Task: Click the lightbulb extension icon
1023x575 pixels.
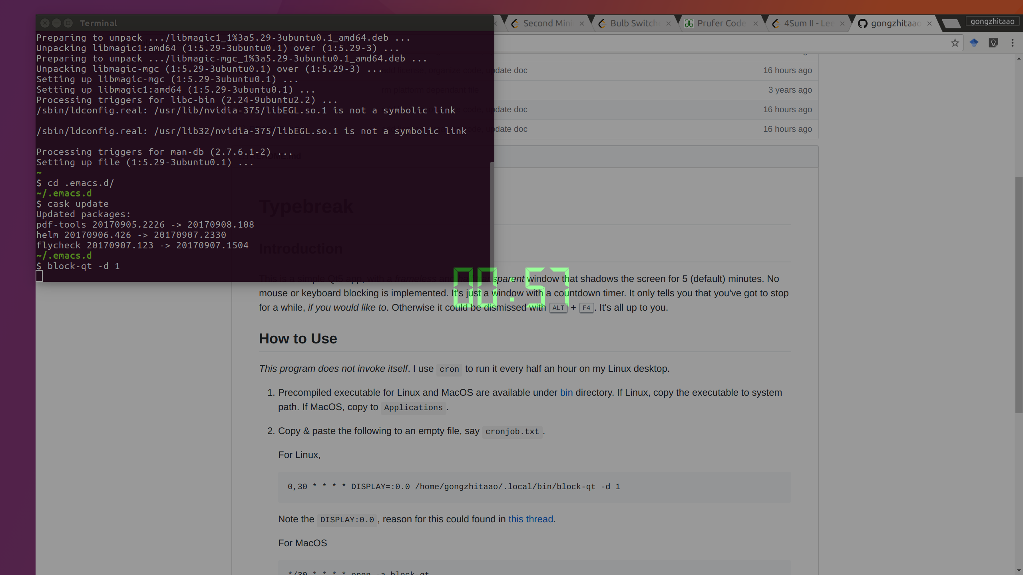Action: tap(993, 43)
